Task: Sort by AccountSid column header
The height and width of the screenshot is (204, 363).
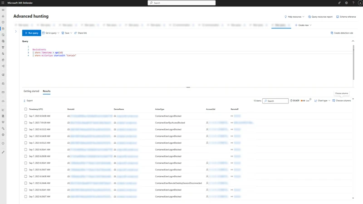Action: pos(211,109)
